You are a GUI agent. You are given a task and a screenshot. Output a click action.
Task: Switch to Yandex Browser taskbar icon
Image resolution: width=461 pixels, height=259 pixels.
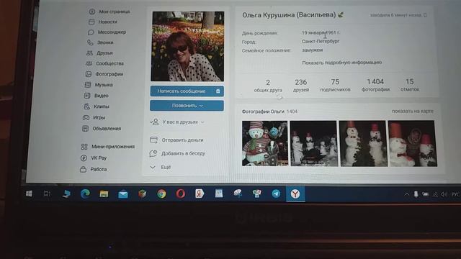pyautogui.click(x=295, y=194)
